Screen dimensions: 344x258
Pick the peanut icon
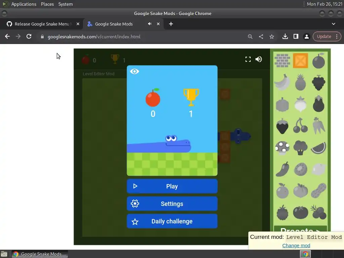(318, 191)
